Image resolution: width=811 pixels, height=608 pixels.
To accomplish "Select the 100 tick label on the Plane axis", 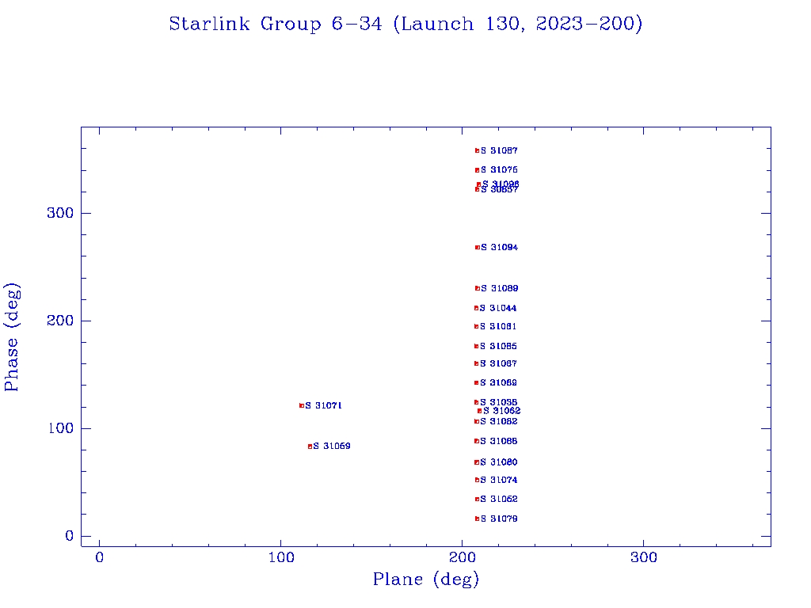I will [280, 557].
